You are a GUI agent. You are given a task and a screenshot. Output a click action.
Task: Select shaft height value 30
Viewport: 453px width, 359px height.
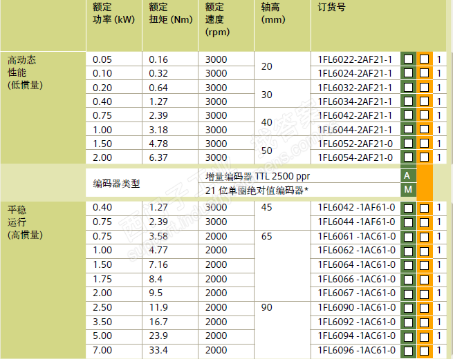(x=267, y=95)
